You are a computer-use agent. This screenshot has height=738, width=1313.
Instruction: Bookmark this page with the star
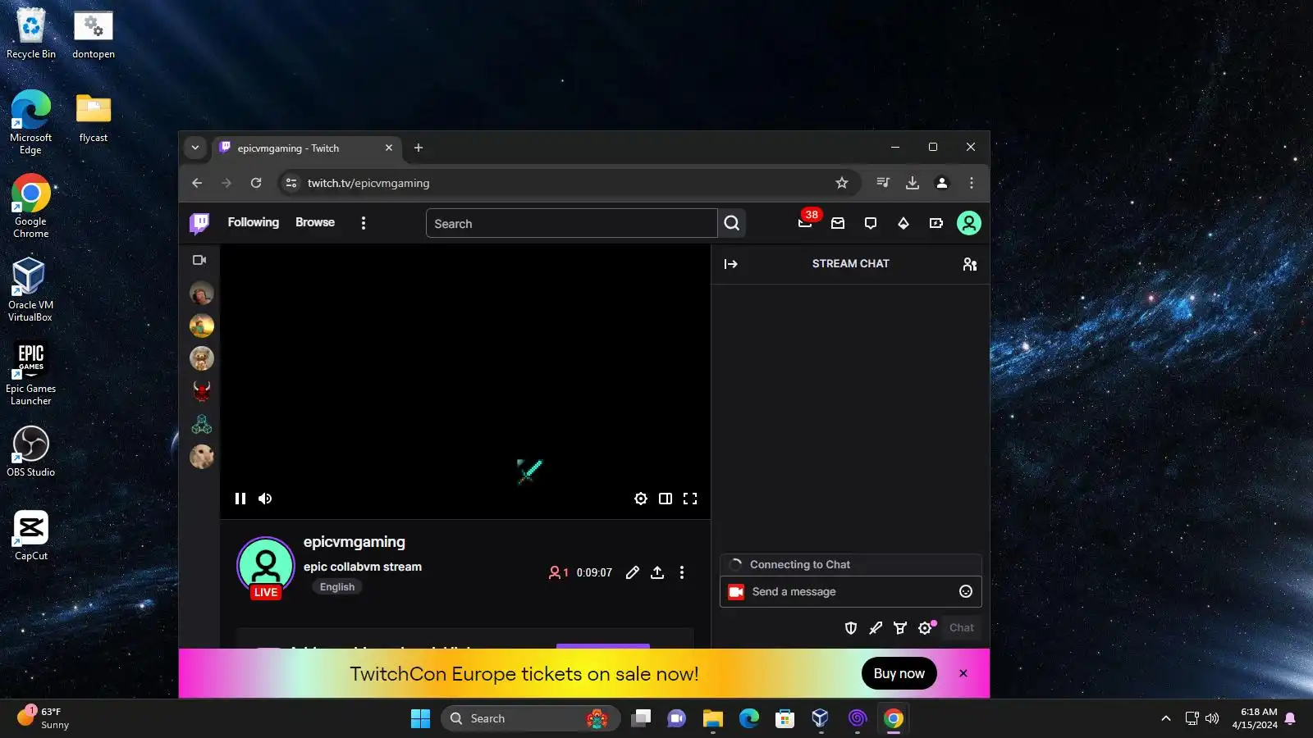click(x=842, y=183)
